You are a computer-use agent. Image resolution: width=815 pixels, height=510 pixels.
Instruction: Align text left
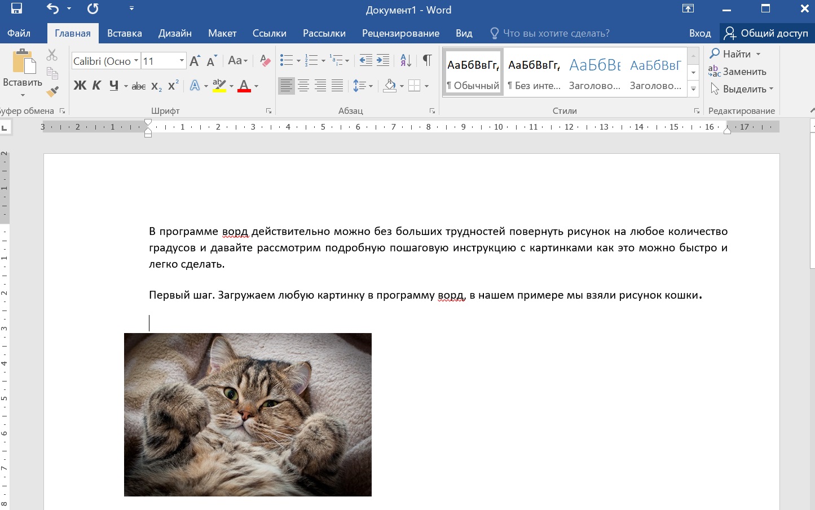[287, 86]
